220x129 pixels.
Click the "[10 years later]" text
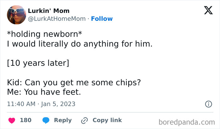(x=38, y=63)
